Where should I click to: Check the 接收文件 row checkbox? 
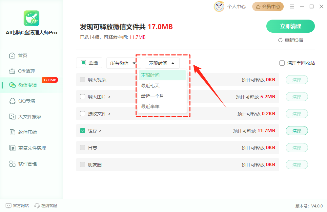click(83, 114)
